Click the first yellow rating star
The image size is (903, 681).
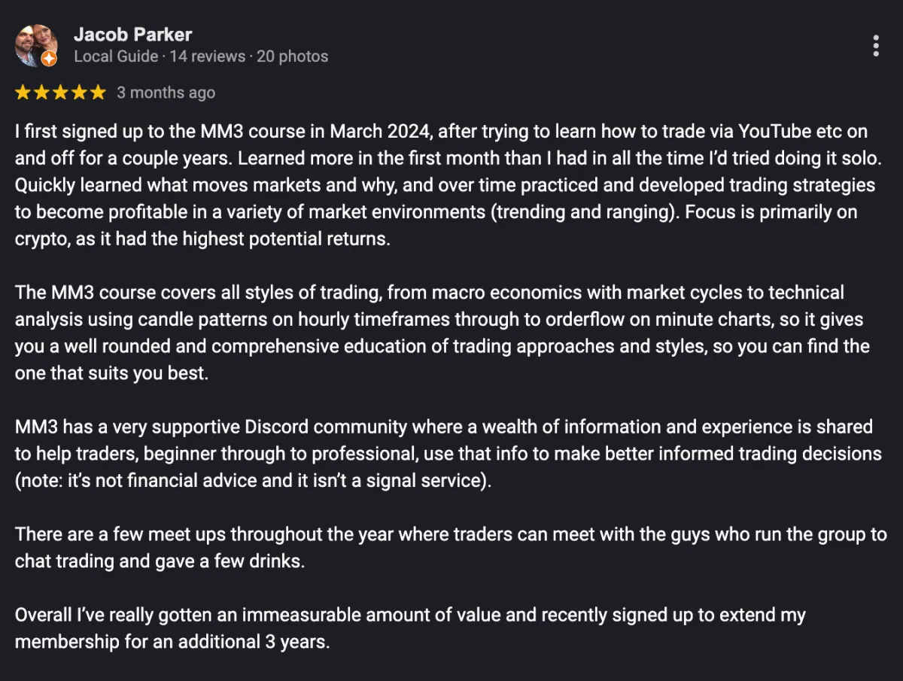tap(23, 93)
